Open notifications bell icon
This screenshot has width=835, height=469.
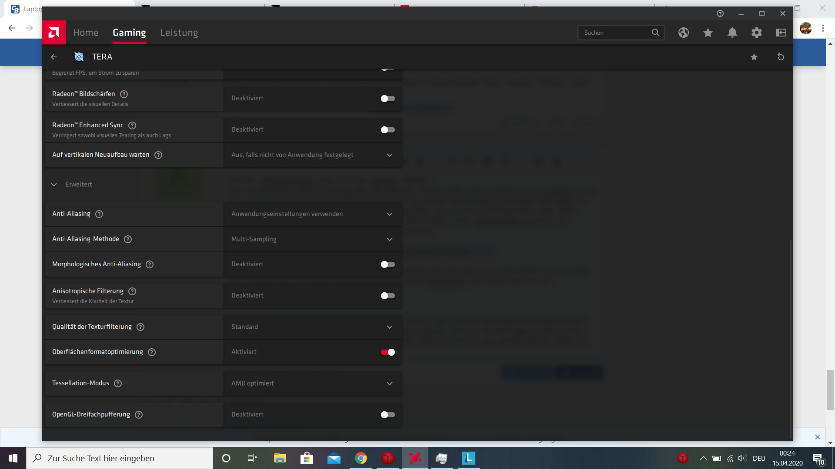click(732, 33)
